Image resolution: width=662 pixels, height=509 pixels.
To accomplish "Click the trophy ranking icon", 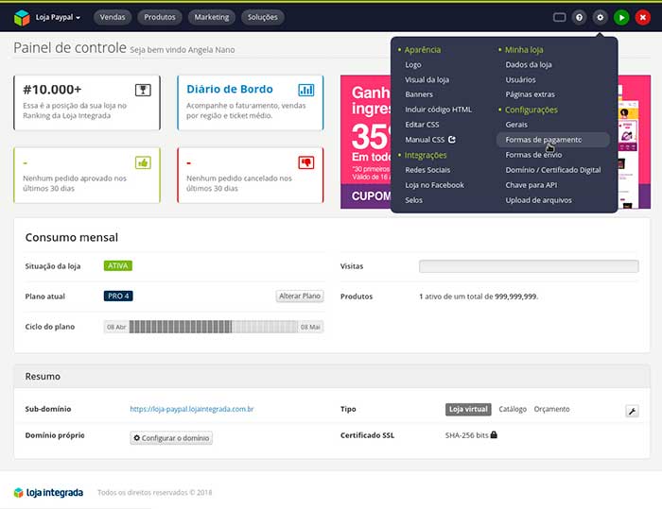I will (144, 90).
